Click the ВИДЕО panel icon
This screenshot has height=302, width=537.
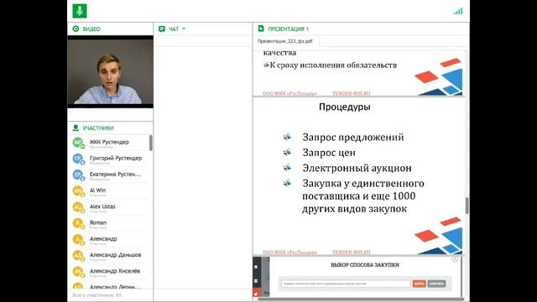[x=76, y=29]
